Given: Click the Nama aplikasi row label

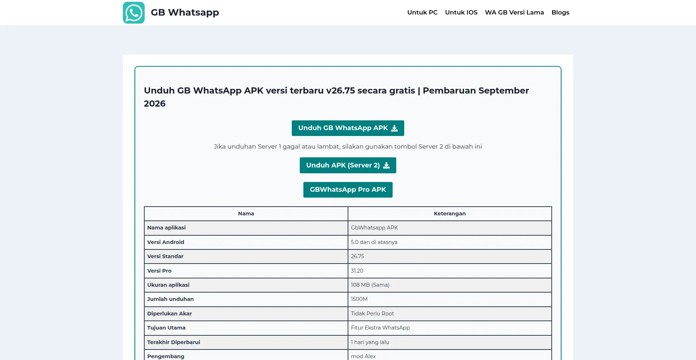Looking at the screenshot, I should pos(166,228).
